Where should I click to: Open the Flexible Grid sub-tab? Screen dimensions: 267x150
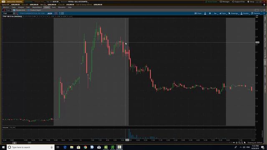(19, 10)
